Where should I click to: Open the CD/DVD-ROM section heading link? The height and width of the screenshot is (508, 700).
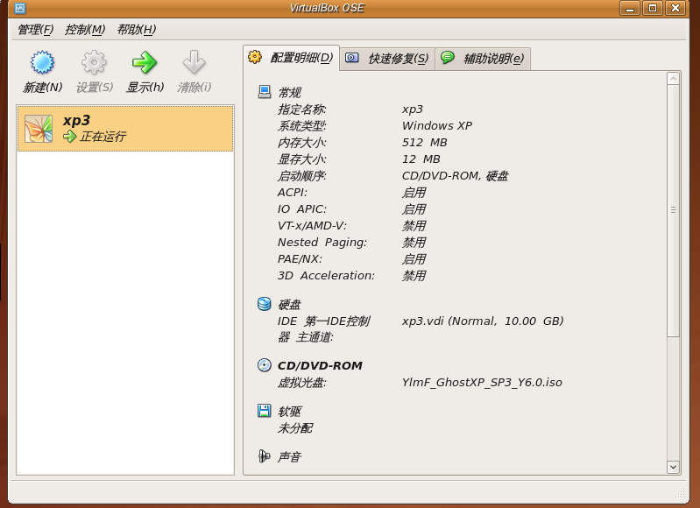pos(320,365)
